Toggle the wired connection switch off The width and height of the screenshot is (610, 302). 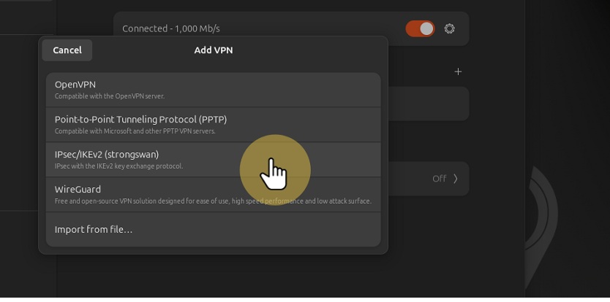coord(421,28)
